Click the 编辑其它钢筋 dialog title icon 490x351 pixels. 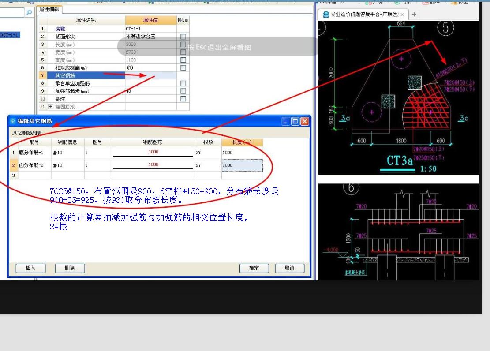pyautogui.click(x=13, y=121)
